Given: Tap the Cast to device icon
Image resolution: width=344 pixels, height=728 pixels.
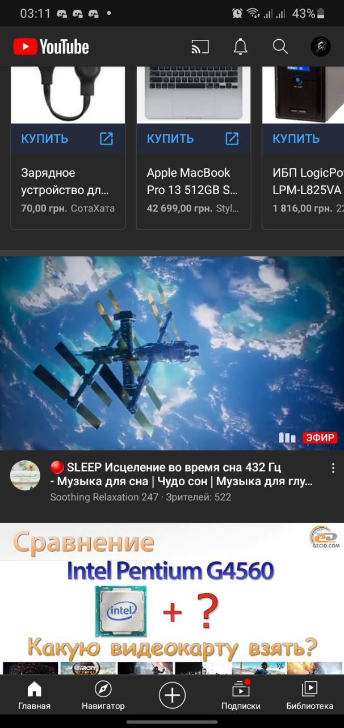Looking at the screenshot, I should 200,47.
